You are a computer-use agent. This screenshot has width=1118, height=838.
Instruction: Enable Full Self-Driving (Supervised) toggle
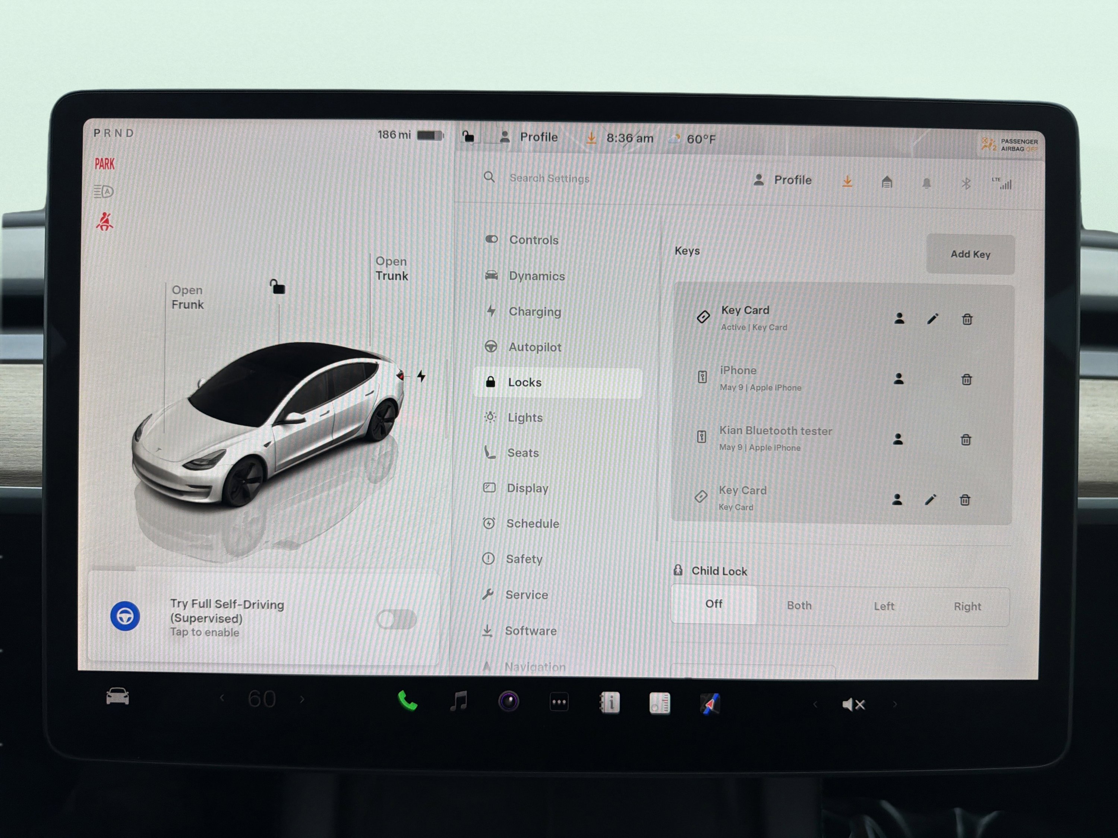click(x=396, y=619)
